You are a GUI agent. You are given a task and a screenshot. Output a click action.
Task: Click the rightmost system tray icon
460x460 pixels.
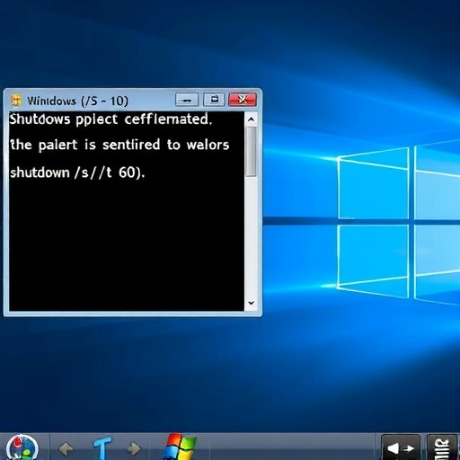tap(442, 448)
